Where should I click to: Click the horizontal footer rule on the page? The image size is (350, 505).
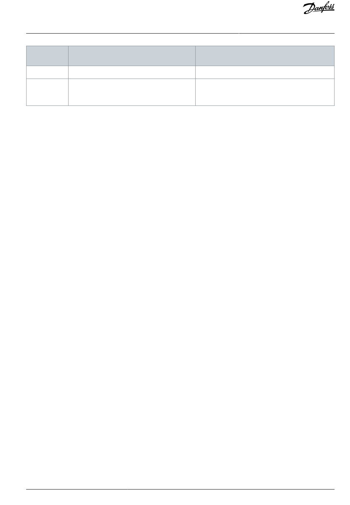(x=181, y=490)
